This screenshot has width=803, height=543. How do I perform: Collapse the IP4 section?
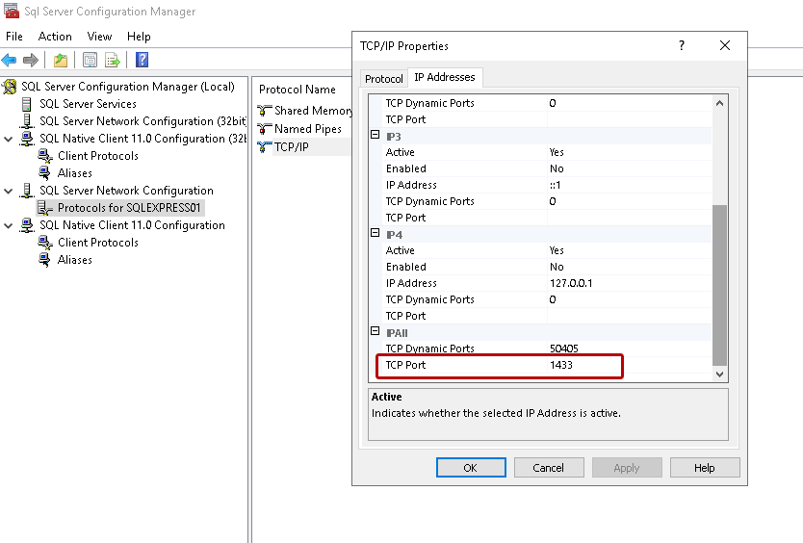pyautogui.click(x=375, y=233)
